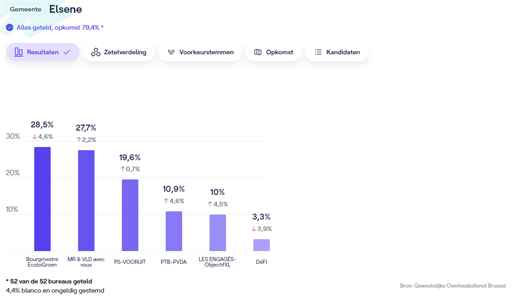Click the Gemeente badge
Image resolution: width=514 pixels, height=299 pixels.
pyautogui.click(x=26, y=9)
